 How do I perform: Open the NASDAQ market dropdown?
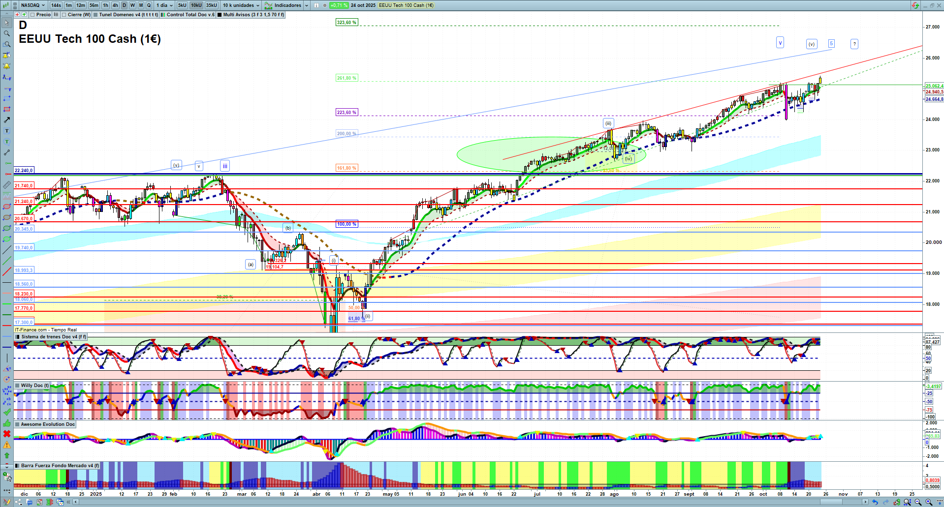[x=32, y=5]
